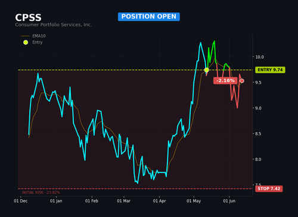Click the yellow entry point on the chart

pyautogui.click(x=207, y=70)
